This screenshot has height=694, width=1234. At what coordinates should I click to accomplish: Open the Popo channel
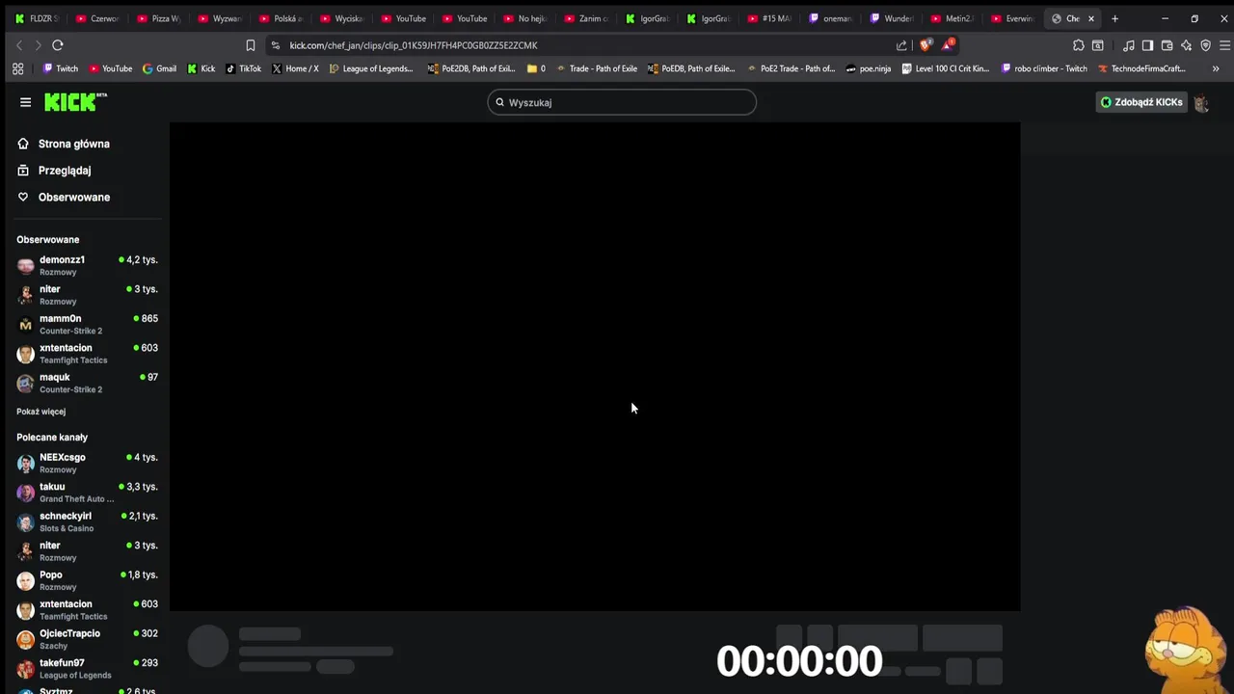coord(87,580)
